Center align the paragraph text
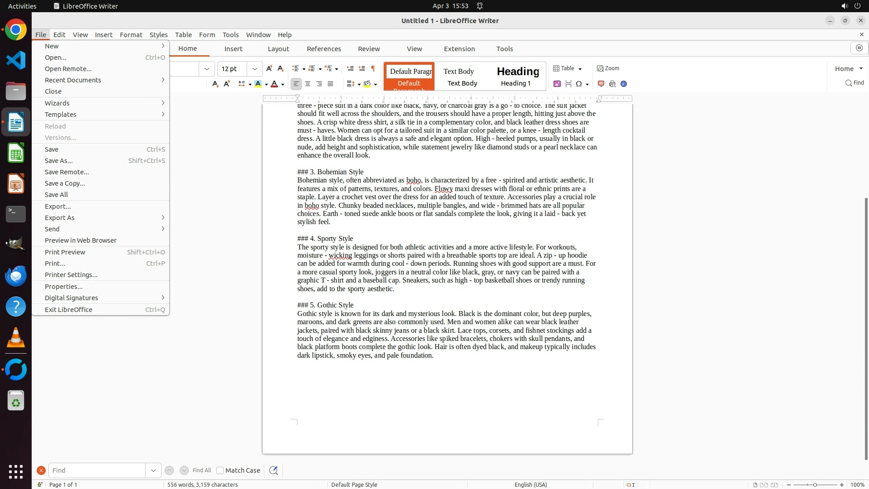This screenshot has width=869, height=489. tap(308, 84)
